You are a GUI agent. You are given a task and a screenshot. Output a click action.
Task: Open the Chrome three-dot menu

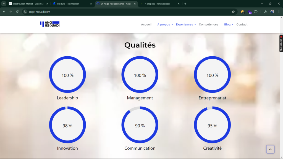(x=279, y=12)
